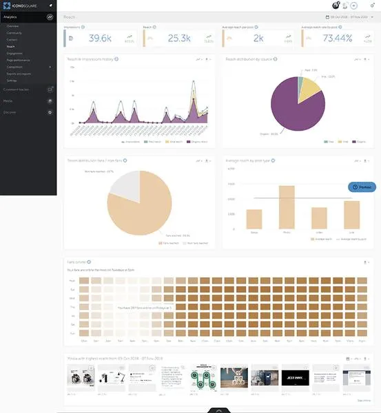Toggle Paid in source pie legend

tap(329, 142)
